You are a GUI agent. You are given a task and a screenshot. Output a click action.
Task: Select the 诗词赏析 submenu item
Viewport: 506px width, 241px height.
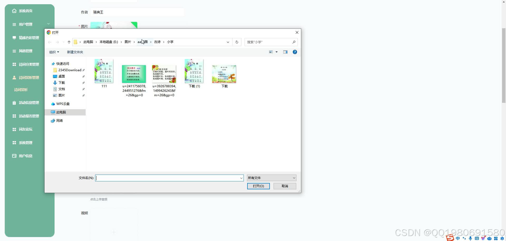(21, 90)
